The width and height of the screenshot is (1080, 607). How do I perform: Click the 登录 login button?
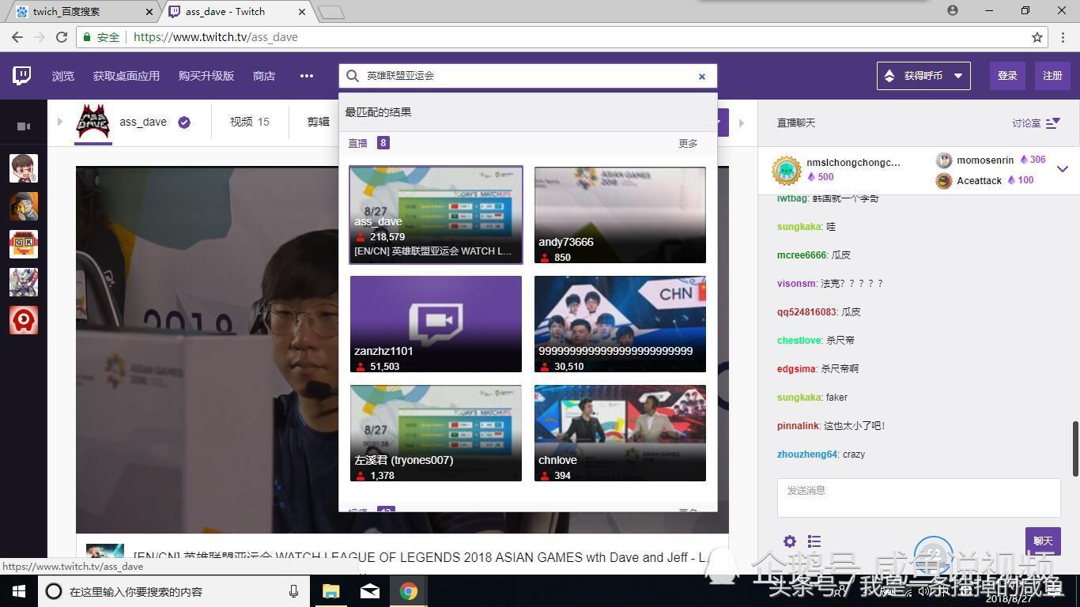[1007, 76]
